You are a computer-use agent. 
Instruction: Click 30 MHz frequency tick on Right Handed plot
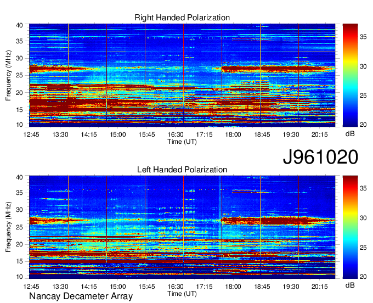point(19,58)
